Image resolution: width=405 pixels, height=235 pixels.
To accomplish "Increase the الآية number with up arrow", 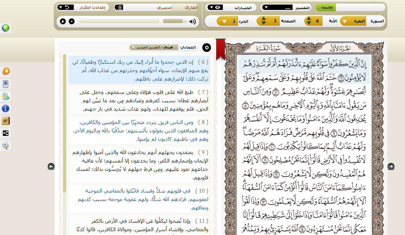I will (309, 19).
